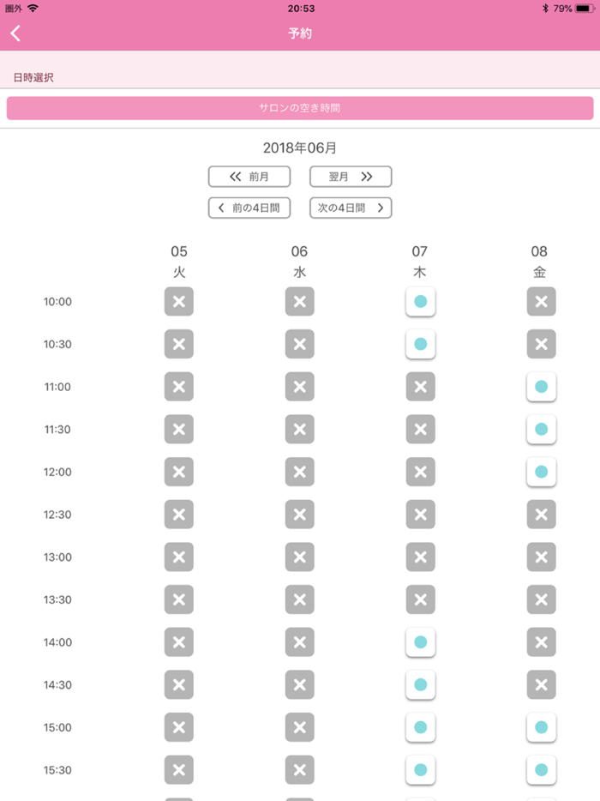Image resolution: width=600 pixels, height=801 pixels.
Task: Select 14:00 open slot on Thursday 07
Action: (420, 641)
